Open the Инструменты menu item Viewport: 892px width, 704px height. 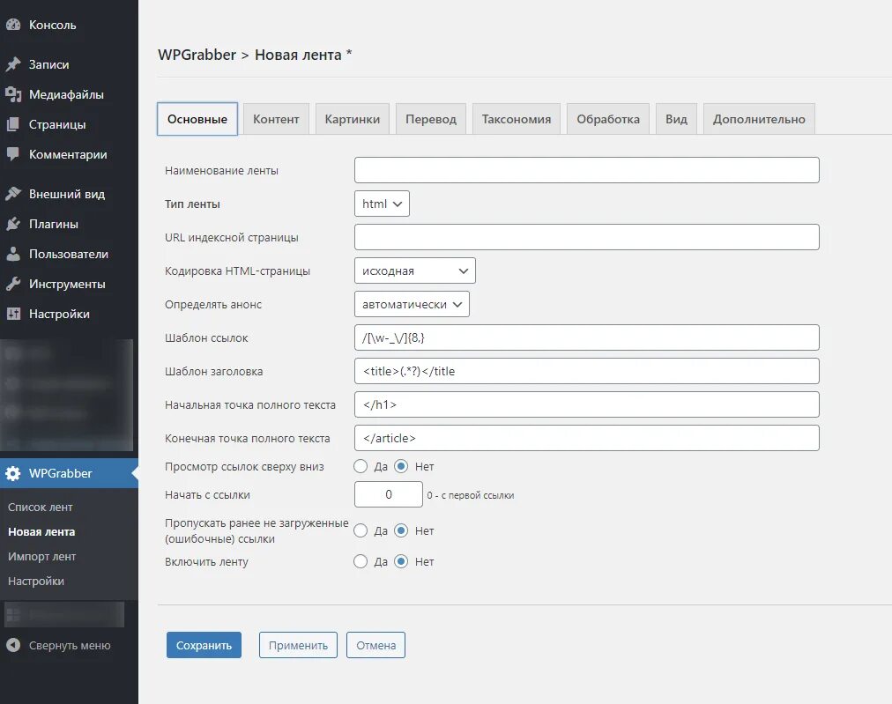click(69, 284)
